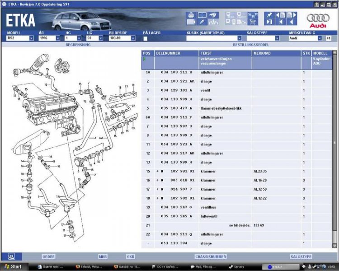Click the car service icon

[x=214, y=22]
